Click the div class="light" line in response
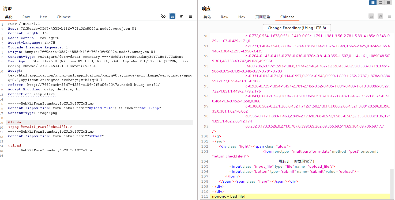Screen dimensions: 395x200 (x=255, y=146)
